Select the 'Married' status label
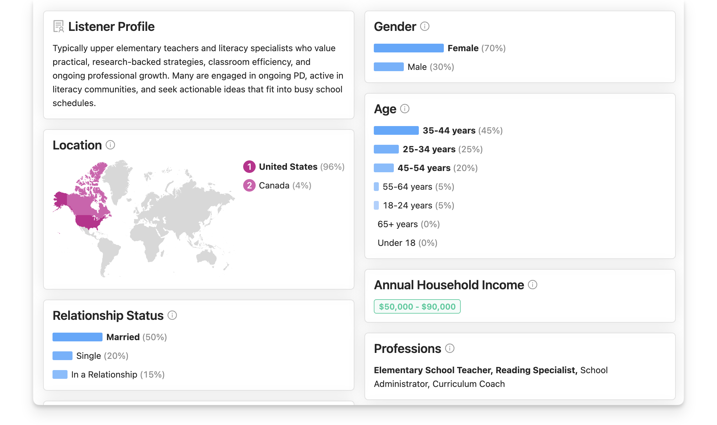Image resolution: width=717 pixels, height=425 pixels. 123,337
